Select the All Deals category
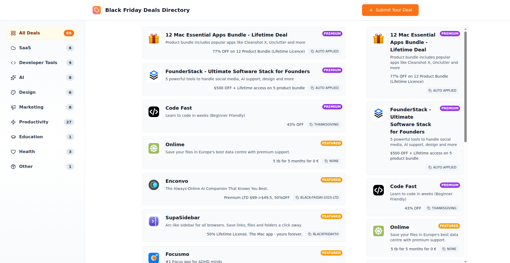 pos(42,33)
